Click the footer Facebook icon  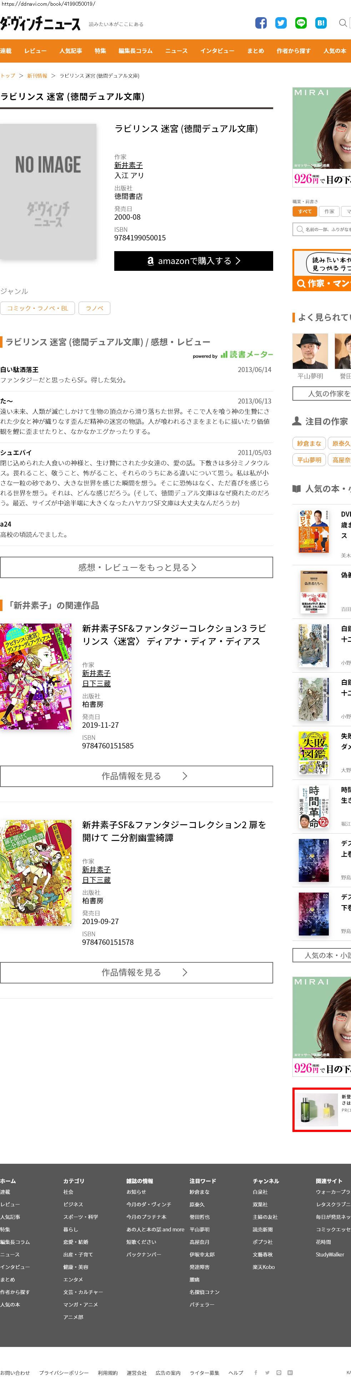tap(255, 1372)
